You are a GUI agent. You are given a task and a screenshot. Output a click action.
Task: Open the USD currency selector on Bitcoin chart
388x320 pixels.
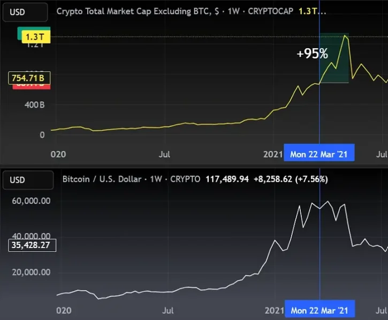[28, 180]
